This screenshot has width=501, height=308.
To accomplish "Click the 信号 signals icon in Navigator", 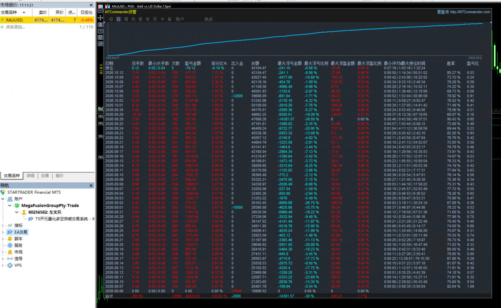I will pyautogui.click(x=10, y=259).
